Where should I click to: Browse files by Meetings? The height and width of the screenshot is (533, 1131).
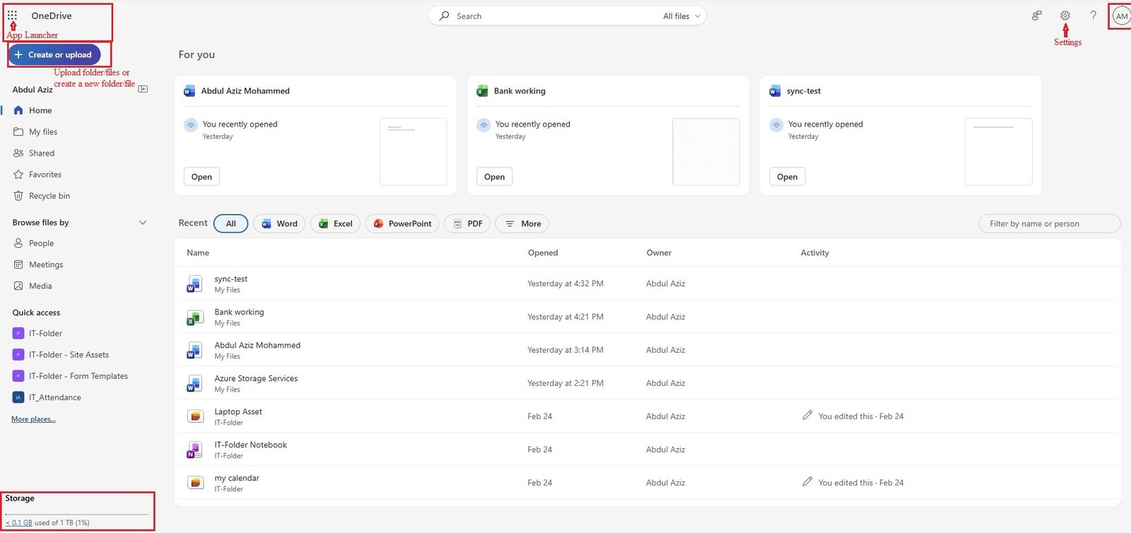pos(46,264)
